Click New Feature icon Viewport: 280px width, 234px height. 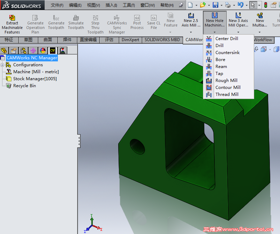[x=171, y=15]
